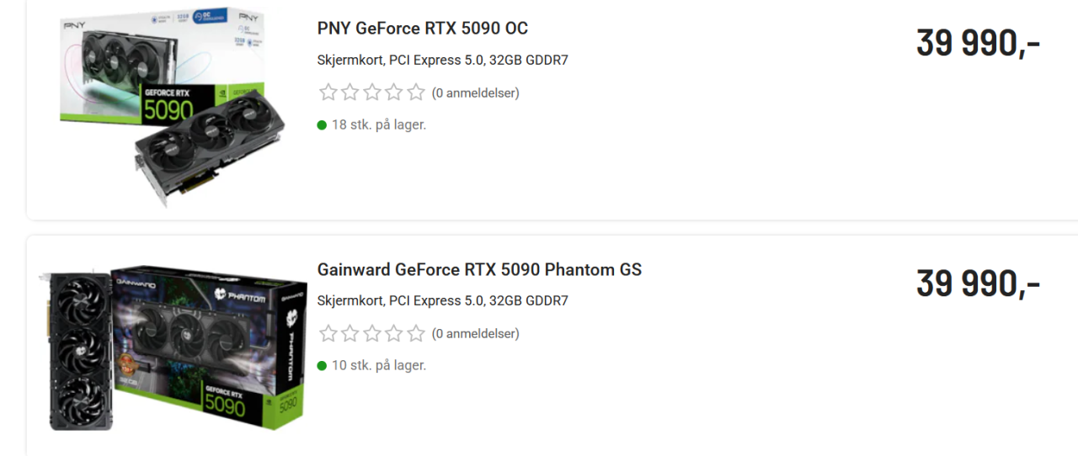1078x456 pixels.
Task: Click the fifth rating star for PNY card
Action: (x=416, y=93)
